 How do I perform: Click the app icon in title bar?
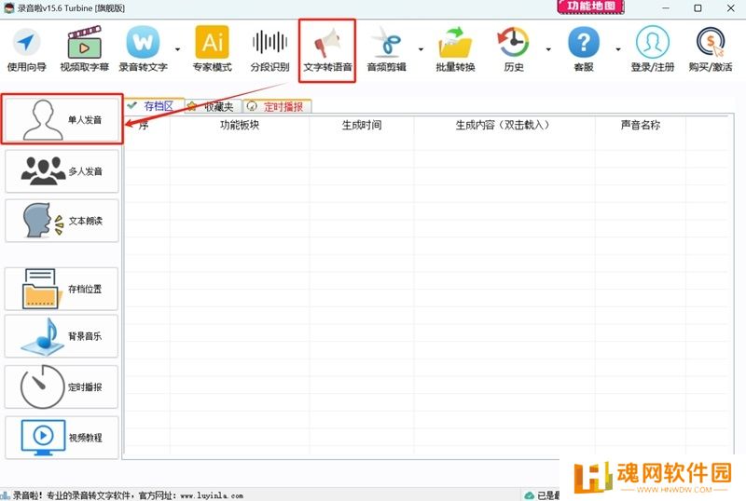click(9, 7)
